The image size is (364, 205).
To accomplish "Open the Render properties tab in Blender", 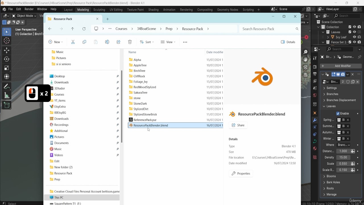I will [315, 67].
